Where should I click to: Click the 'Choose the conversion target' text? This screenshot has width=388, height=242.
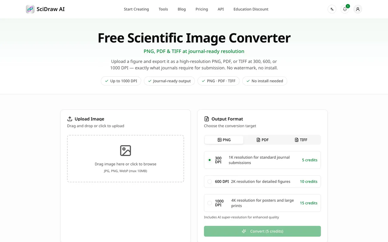(x=230, y=126)
